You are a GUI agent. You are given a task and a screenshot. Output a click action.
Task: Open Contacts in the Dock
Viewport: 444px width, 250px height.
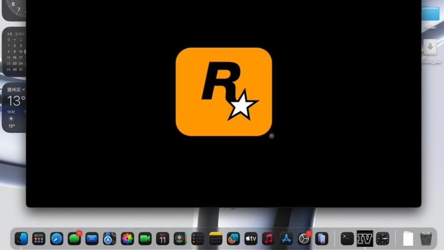coord(180,238)
